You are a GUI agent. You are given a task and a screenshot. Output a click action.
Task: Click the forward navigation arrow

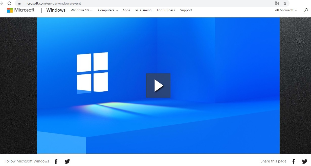coord(2,4)
